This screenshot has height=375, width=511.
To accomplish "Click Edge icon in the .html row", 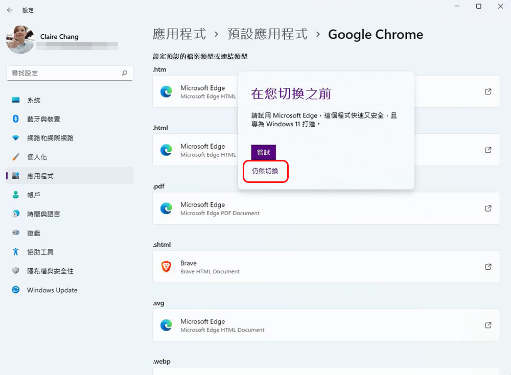I will 166,150.
